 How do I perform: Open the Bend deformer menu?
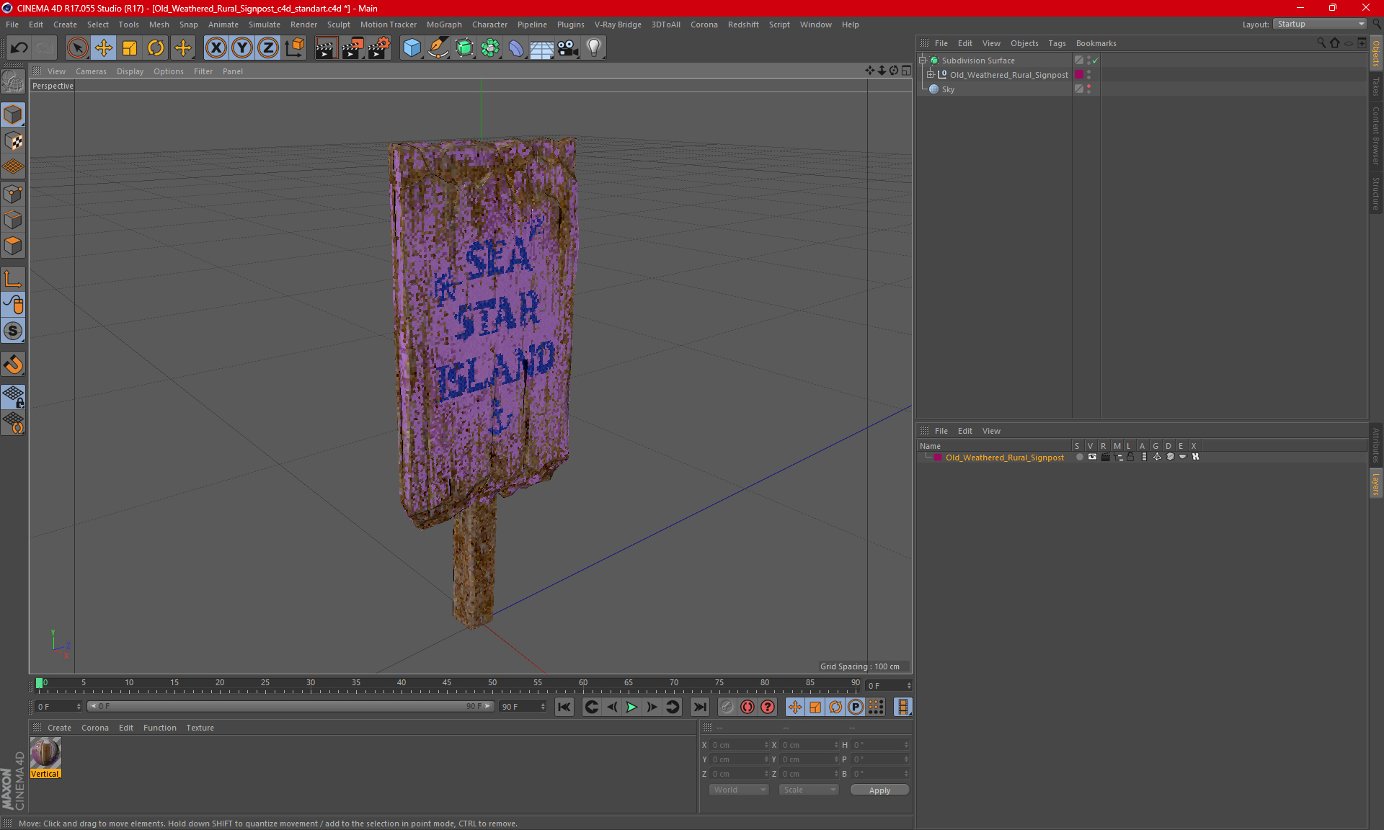coord(516,48)
